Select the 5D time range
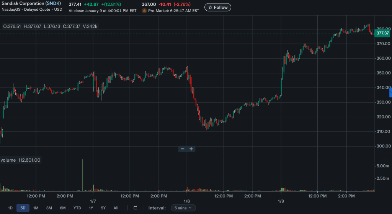 click(x=23, y=208)
